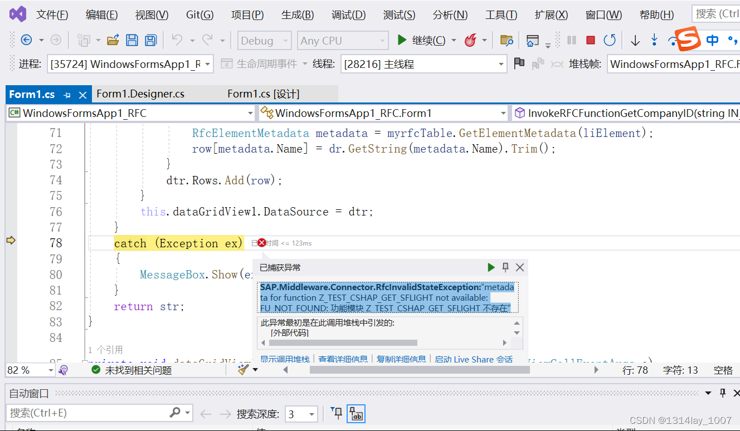Close the exception helper popup
The width and height of the screenshot is (740, 431).
coord(520,267)
